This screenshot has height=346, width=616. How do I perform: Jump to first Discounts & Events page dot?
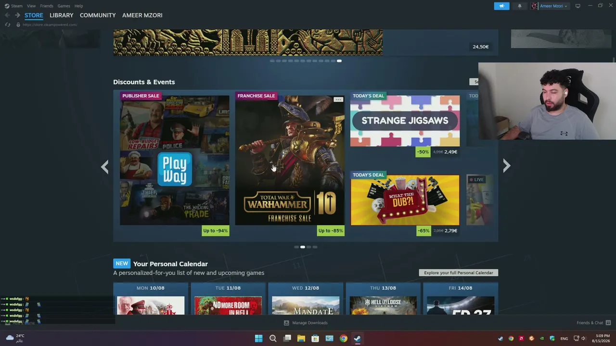point(296,247)
